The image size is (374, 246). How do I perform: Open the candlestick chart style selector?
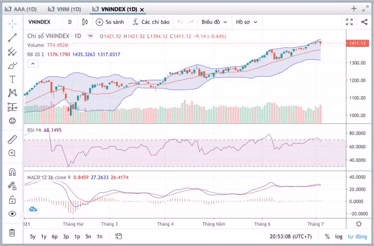click(85, 22)
